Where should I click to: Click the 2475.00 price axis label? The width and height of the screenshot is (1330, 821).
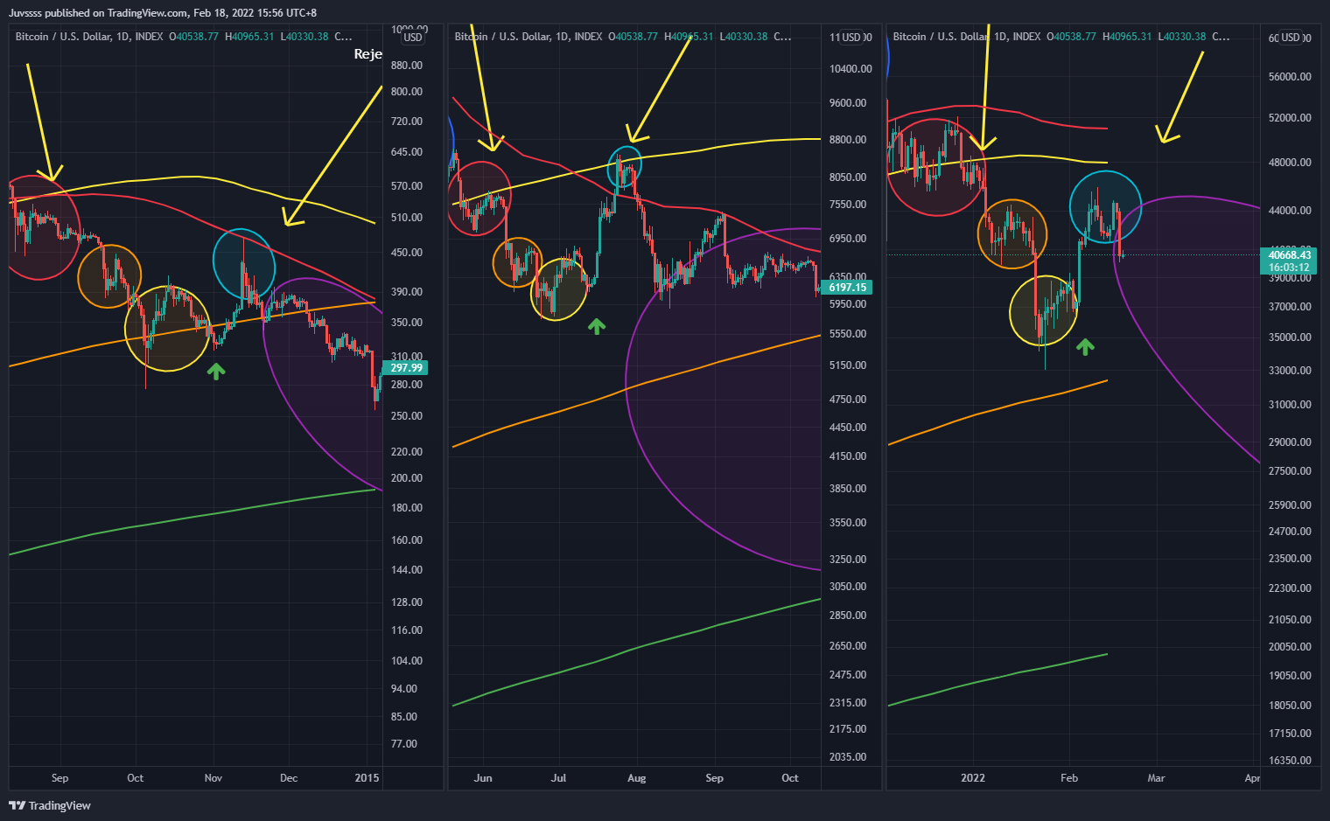pos(848,675)
